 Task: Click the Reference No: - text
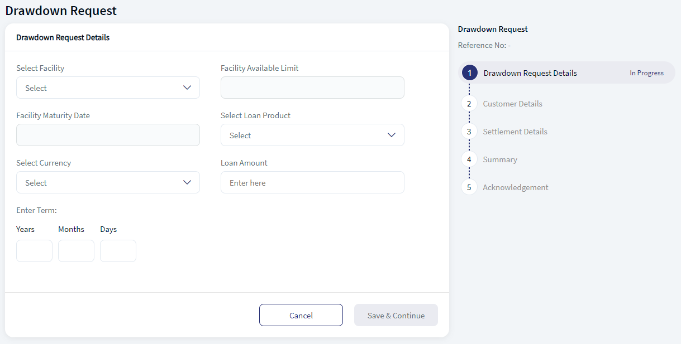pyautogui.click(x=484, y=45)
